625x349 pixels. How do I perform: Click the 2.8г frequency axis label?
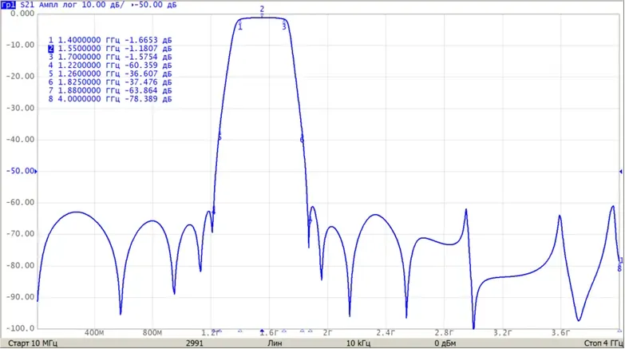[x=444, y=333]
